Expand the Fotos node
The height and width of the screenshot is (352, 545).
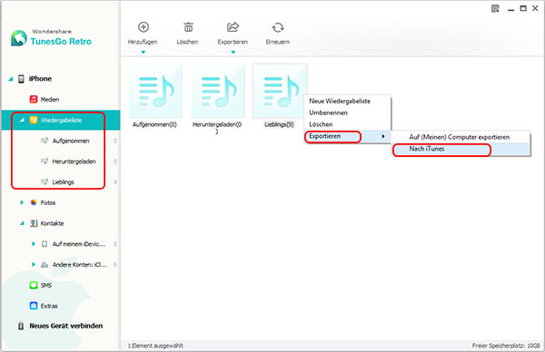click(x=22, y=202)
